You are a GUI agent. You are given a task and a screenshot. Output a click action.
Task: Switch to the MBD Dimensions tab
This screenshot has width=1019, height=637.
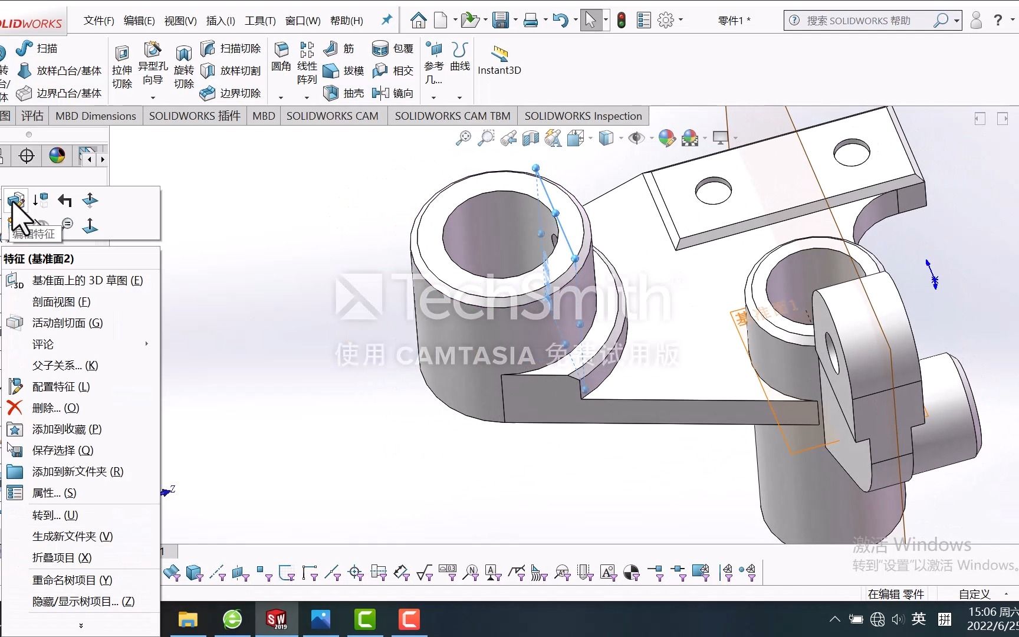coord(96,116)
